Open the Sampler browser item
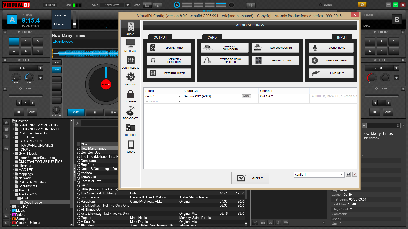 click(22, 219)
